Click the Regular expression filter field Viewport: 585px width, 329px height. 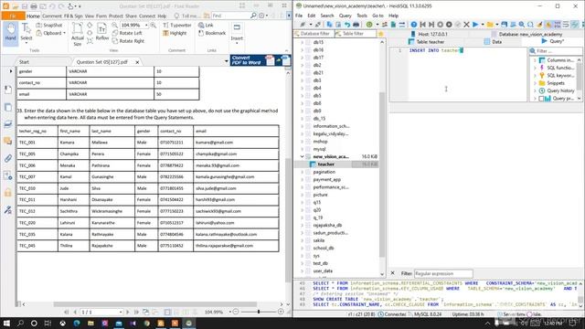(x=443, y=274)
